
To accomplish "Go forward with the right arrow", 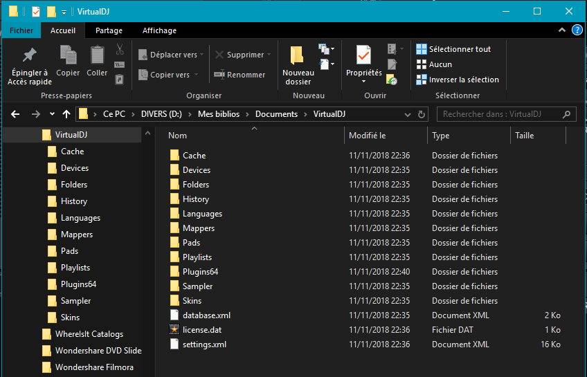I will click(x=36, y=114).
